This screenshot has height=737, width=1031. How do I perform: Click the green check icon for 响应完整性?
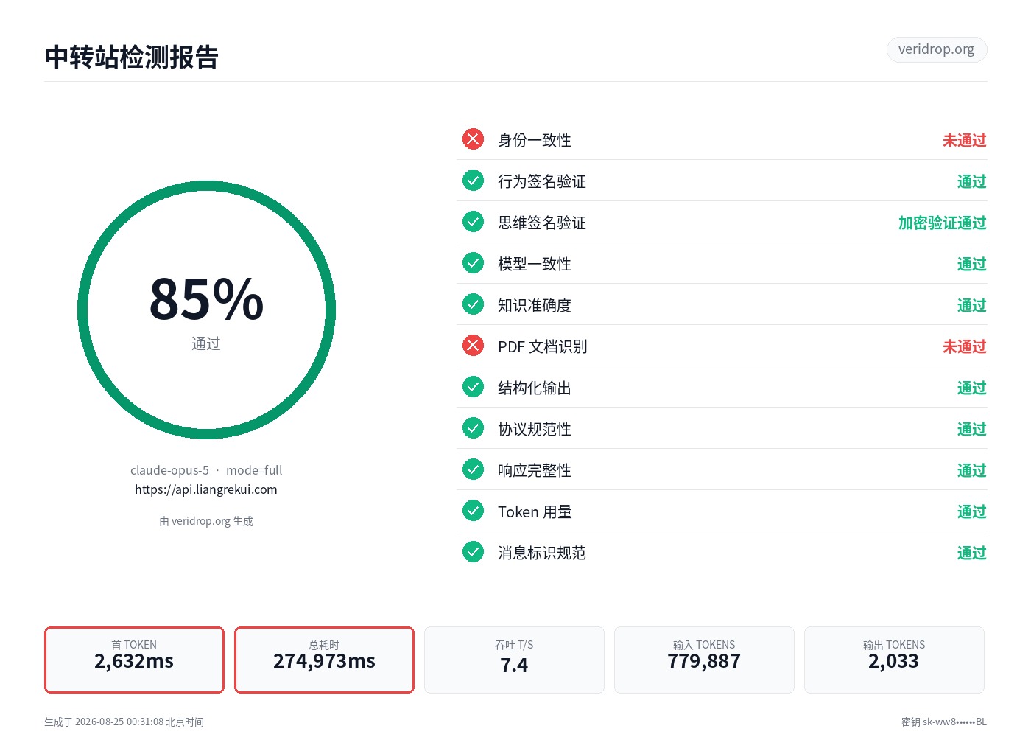pos(473,469)
